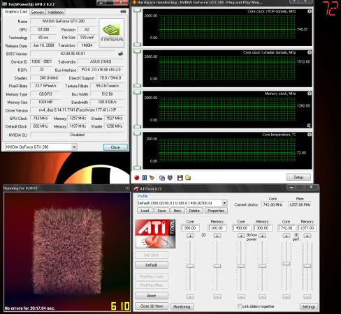Increase 3D perf Core with plus button

pos(286,236)
